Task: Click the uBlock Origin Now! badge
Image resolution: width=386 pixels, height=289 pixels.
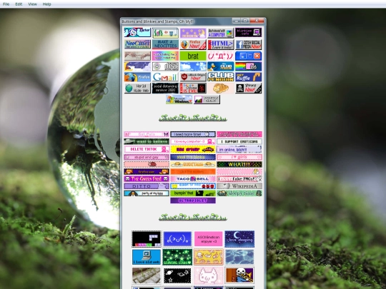Action: (193, 77)
